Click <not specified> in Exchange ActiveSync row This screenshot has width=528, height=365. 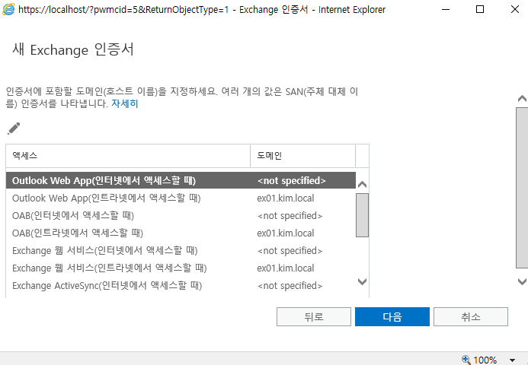pos(290,285)
